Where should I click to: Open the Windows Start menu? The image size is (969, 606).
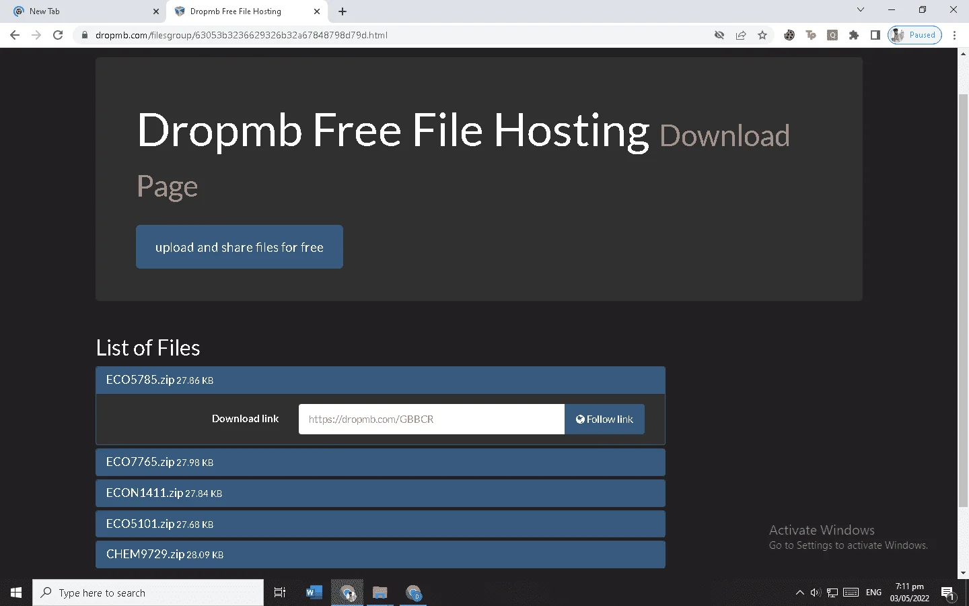coord(16,593)
